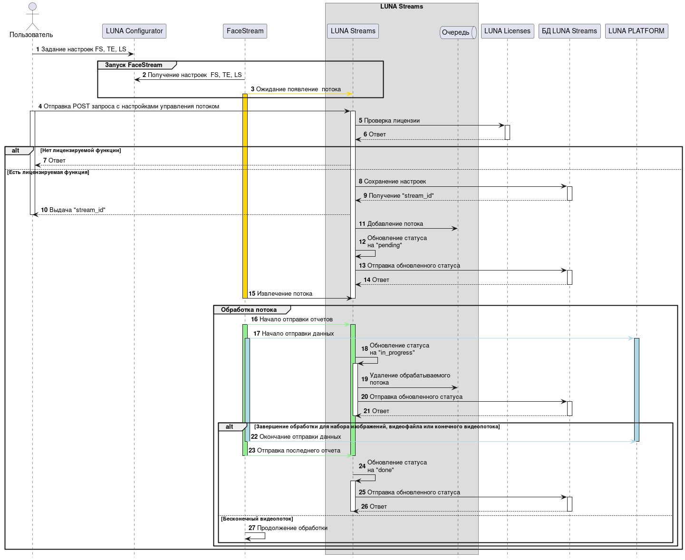Click the message 11 Добавление потока

pyautogui.click(x=391, y=224)
